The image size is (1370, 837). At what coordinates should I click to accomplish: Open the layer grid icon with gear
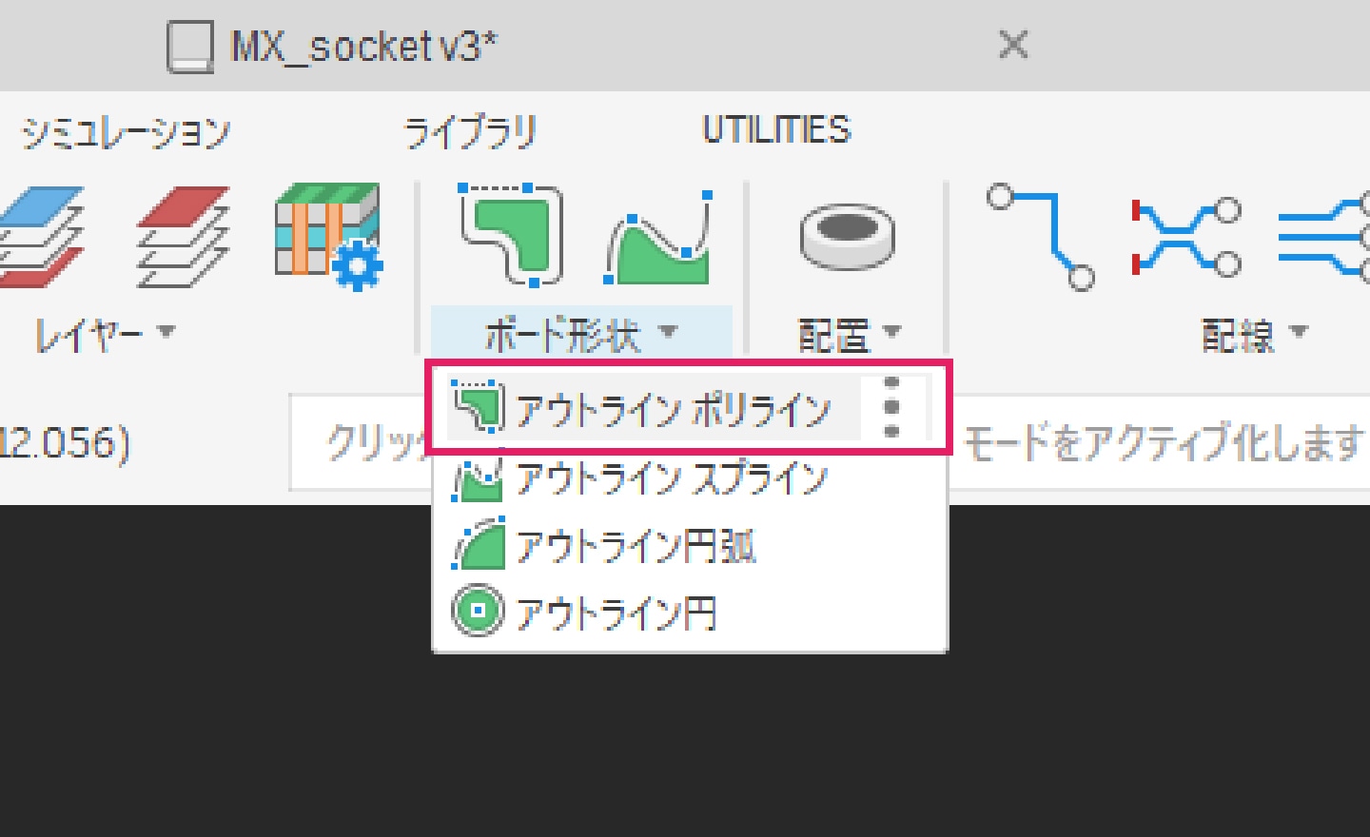[x=328, y=236]
